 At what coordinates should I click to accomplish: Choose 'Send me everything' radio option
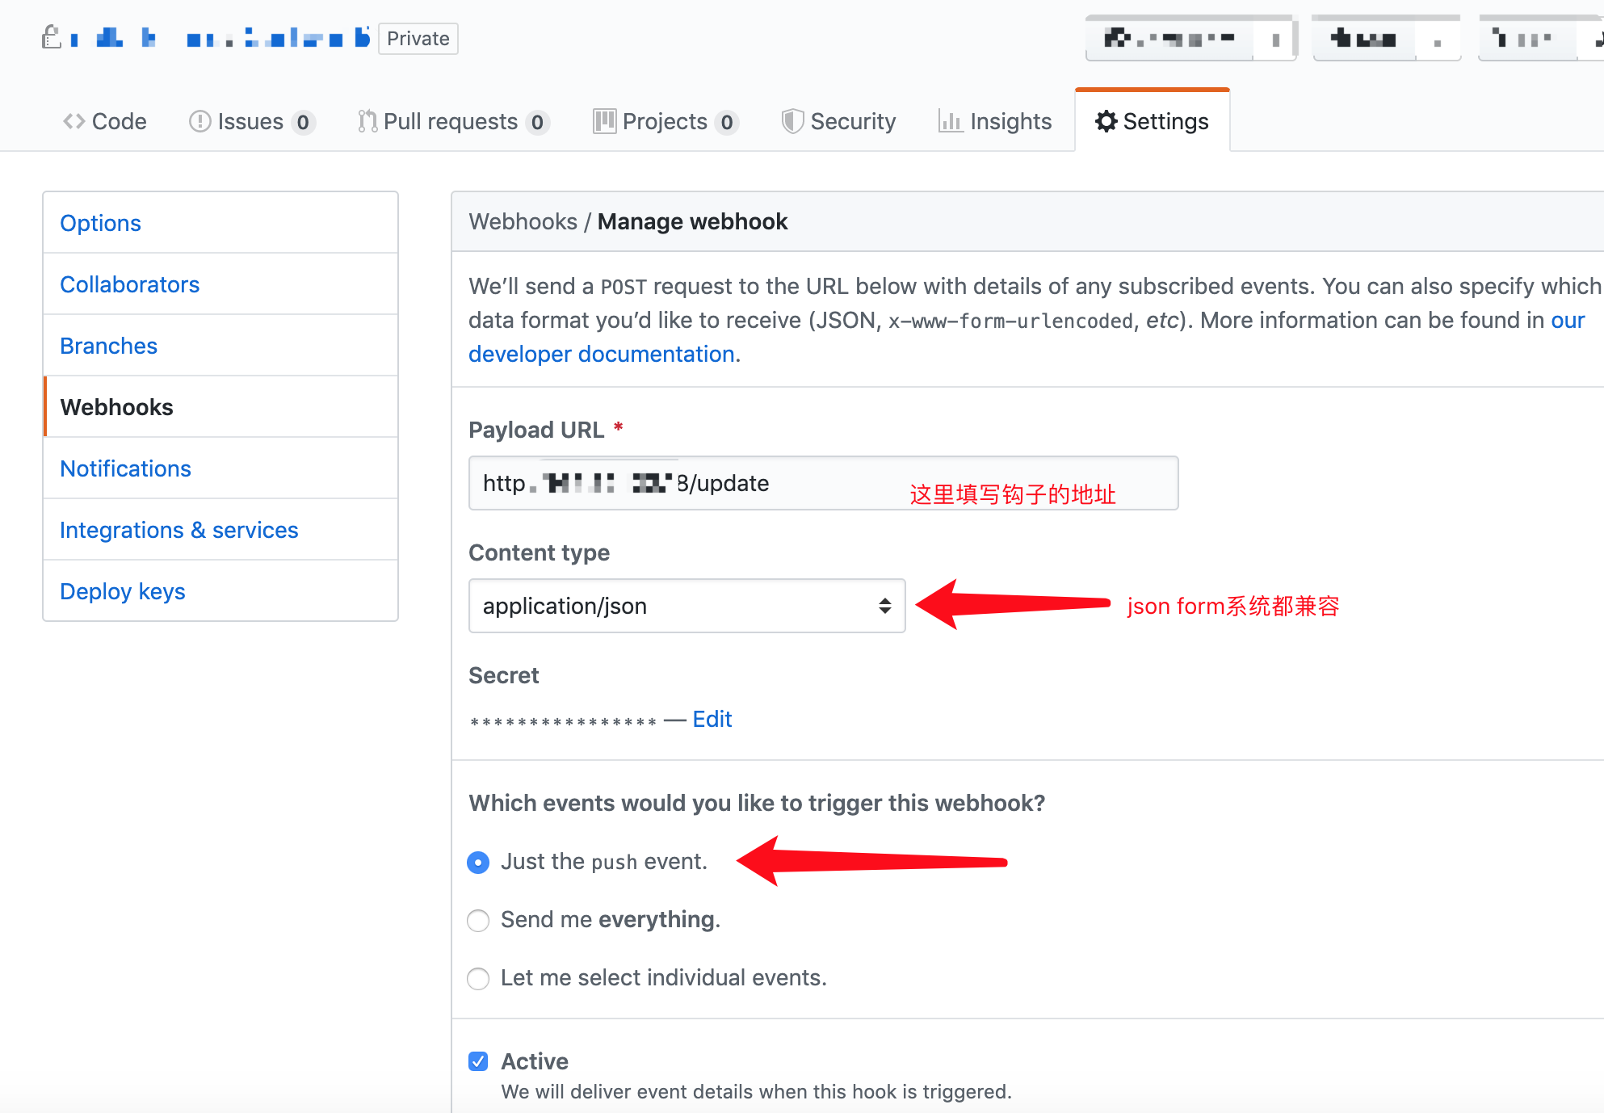pos(478,921)
